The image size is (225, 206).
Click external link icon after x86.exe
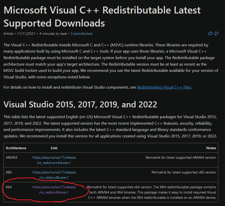pos(67,177)
